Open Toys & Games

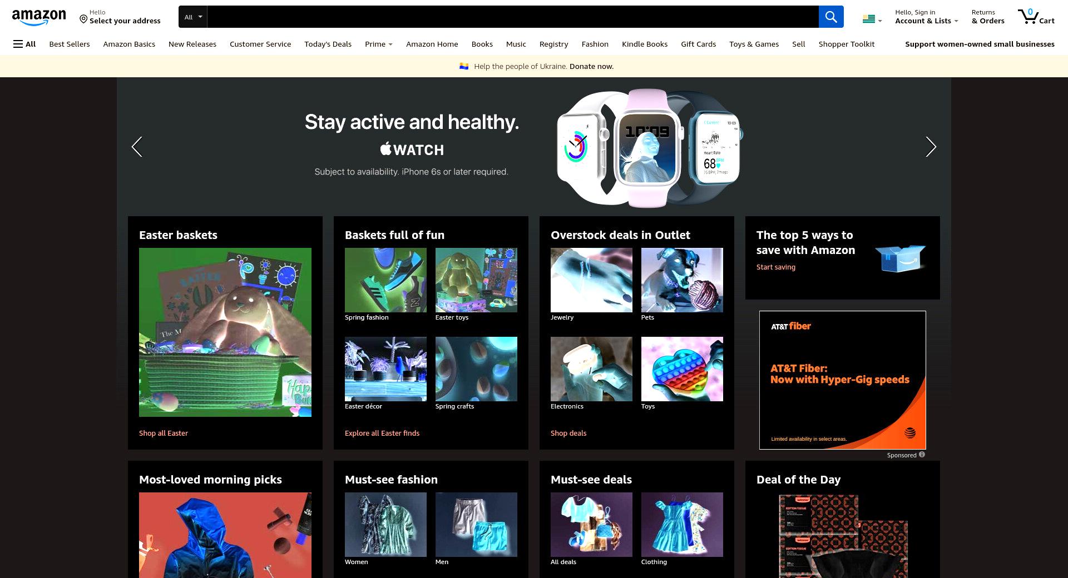pyautogui.click(x=754, y=44)
